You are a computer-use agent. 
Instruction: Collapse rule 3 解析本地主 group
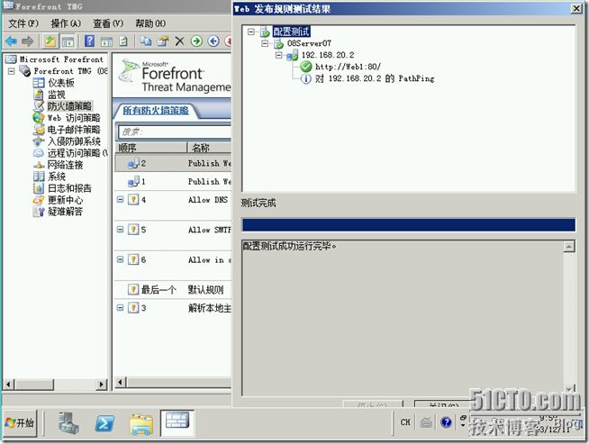coord(120,308)
